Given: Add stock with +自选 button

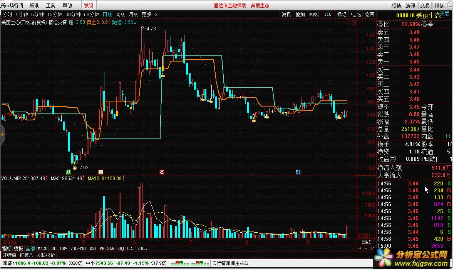Looking at the screenshot, I should click(x=355, y=14).
